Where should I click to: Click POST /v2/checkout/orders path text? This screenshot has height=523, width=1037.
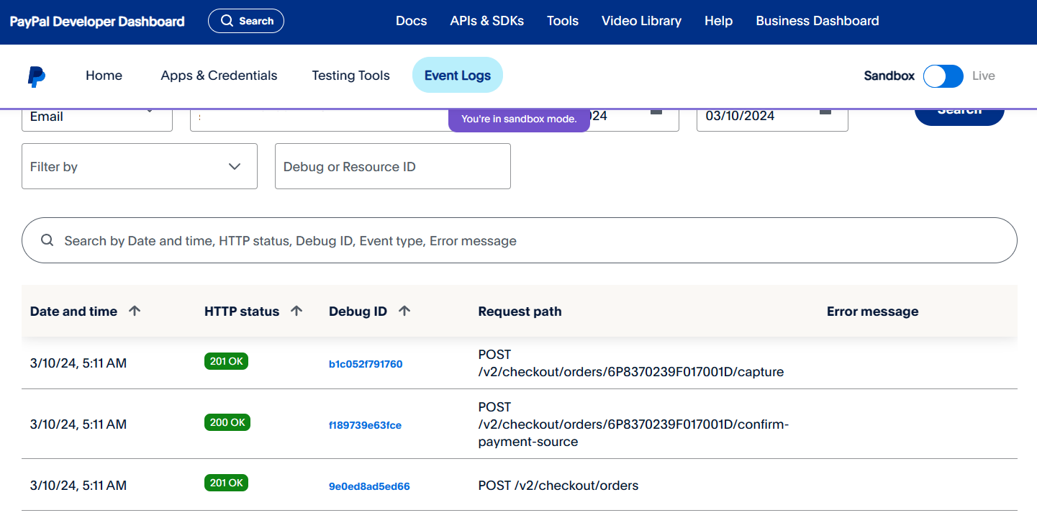pyautogui.click(x=558, y=486)
